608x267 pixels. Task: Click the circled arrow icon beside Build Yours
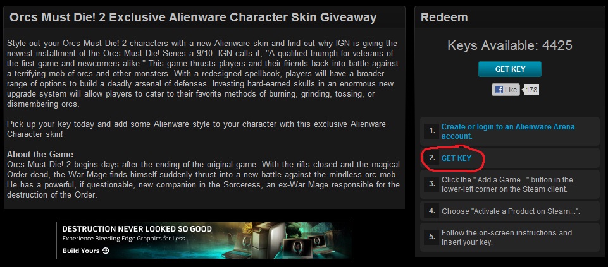pyautogui.click(x=106, y=251)
